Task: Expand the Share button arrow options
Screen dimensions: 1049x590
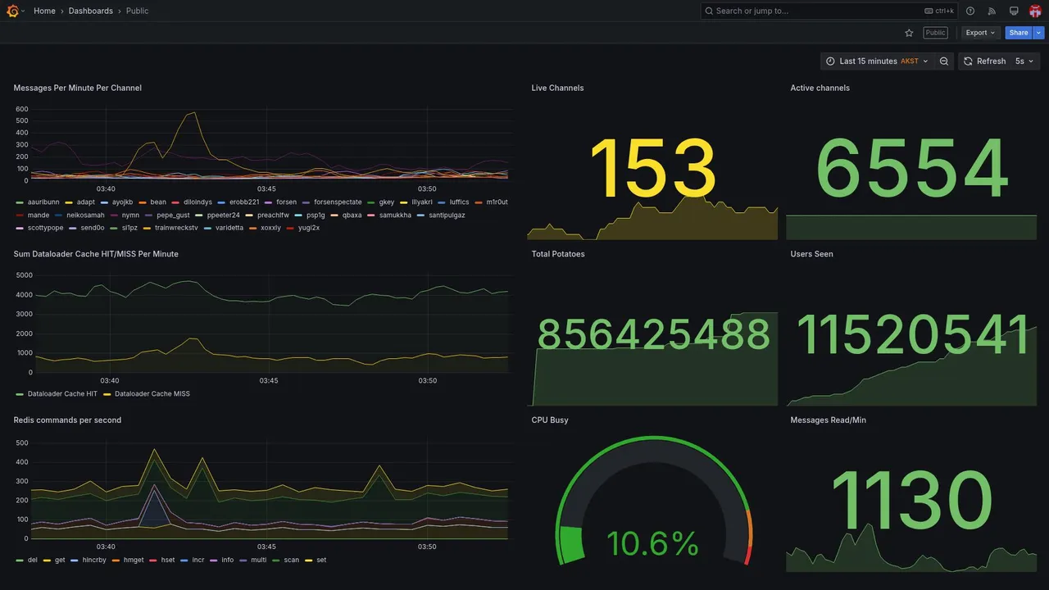Action: pos(1039,33)
